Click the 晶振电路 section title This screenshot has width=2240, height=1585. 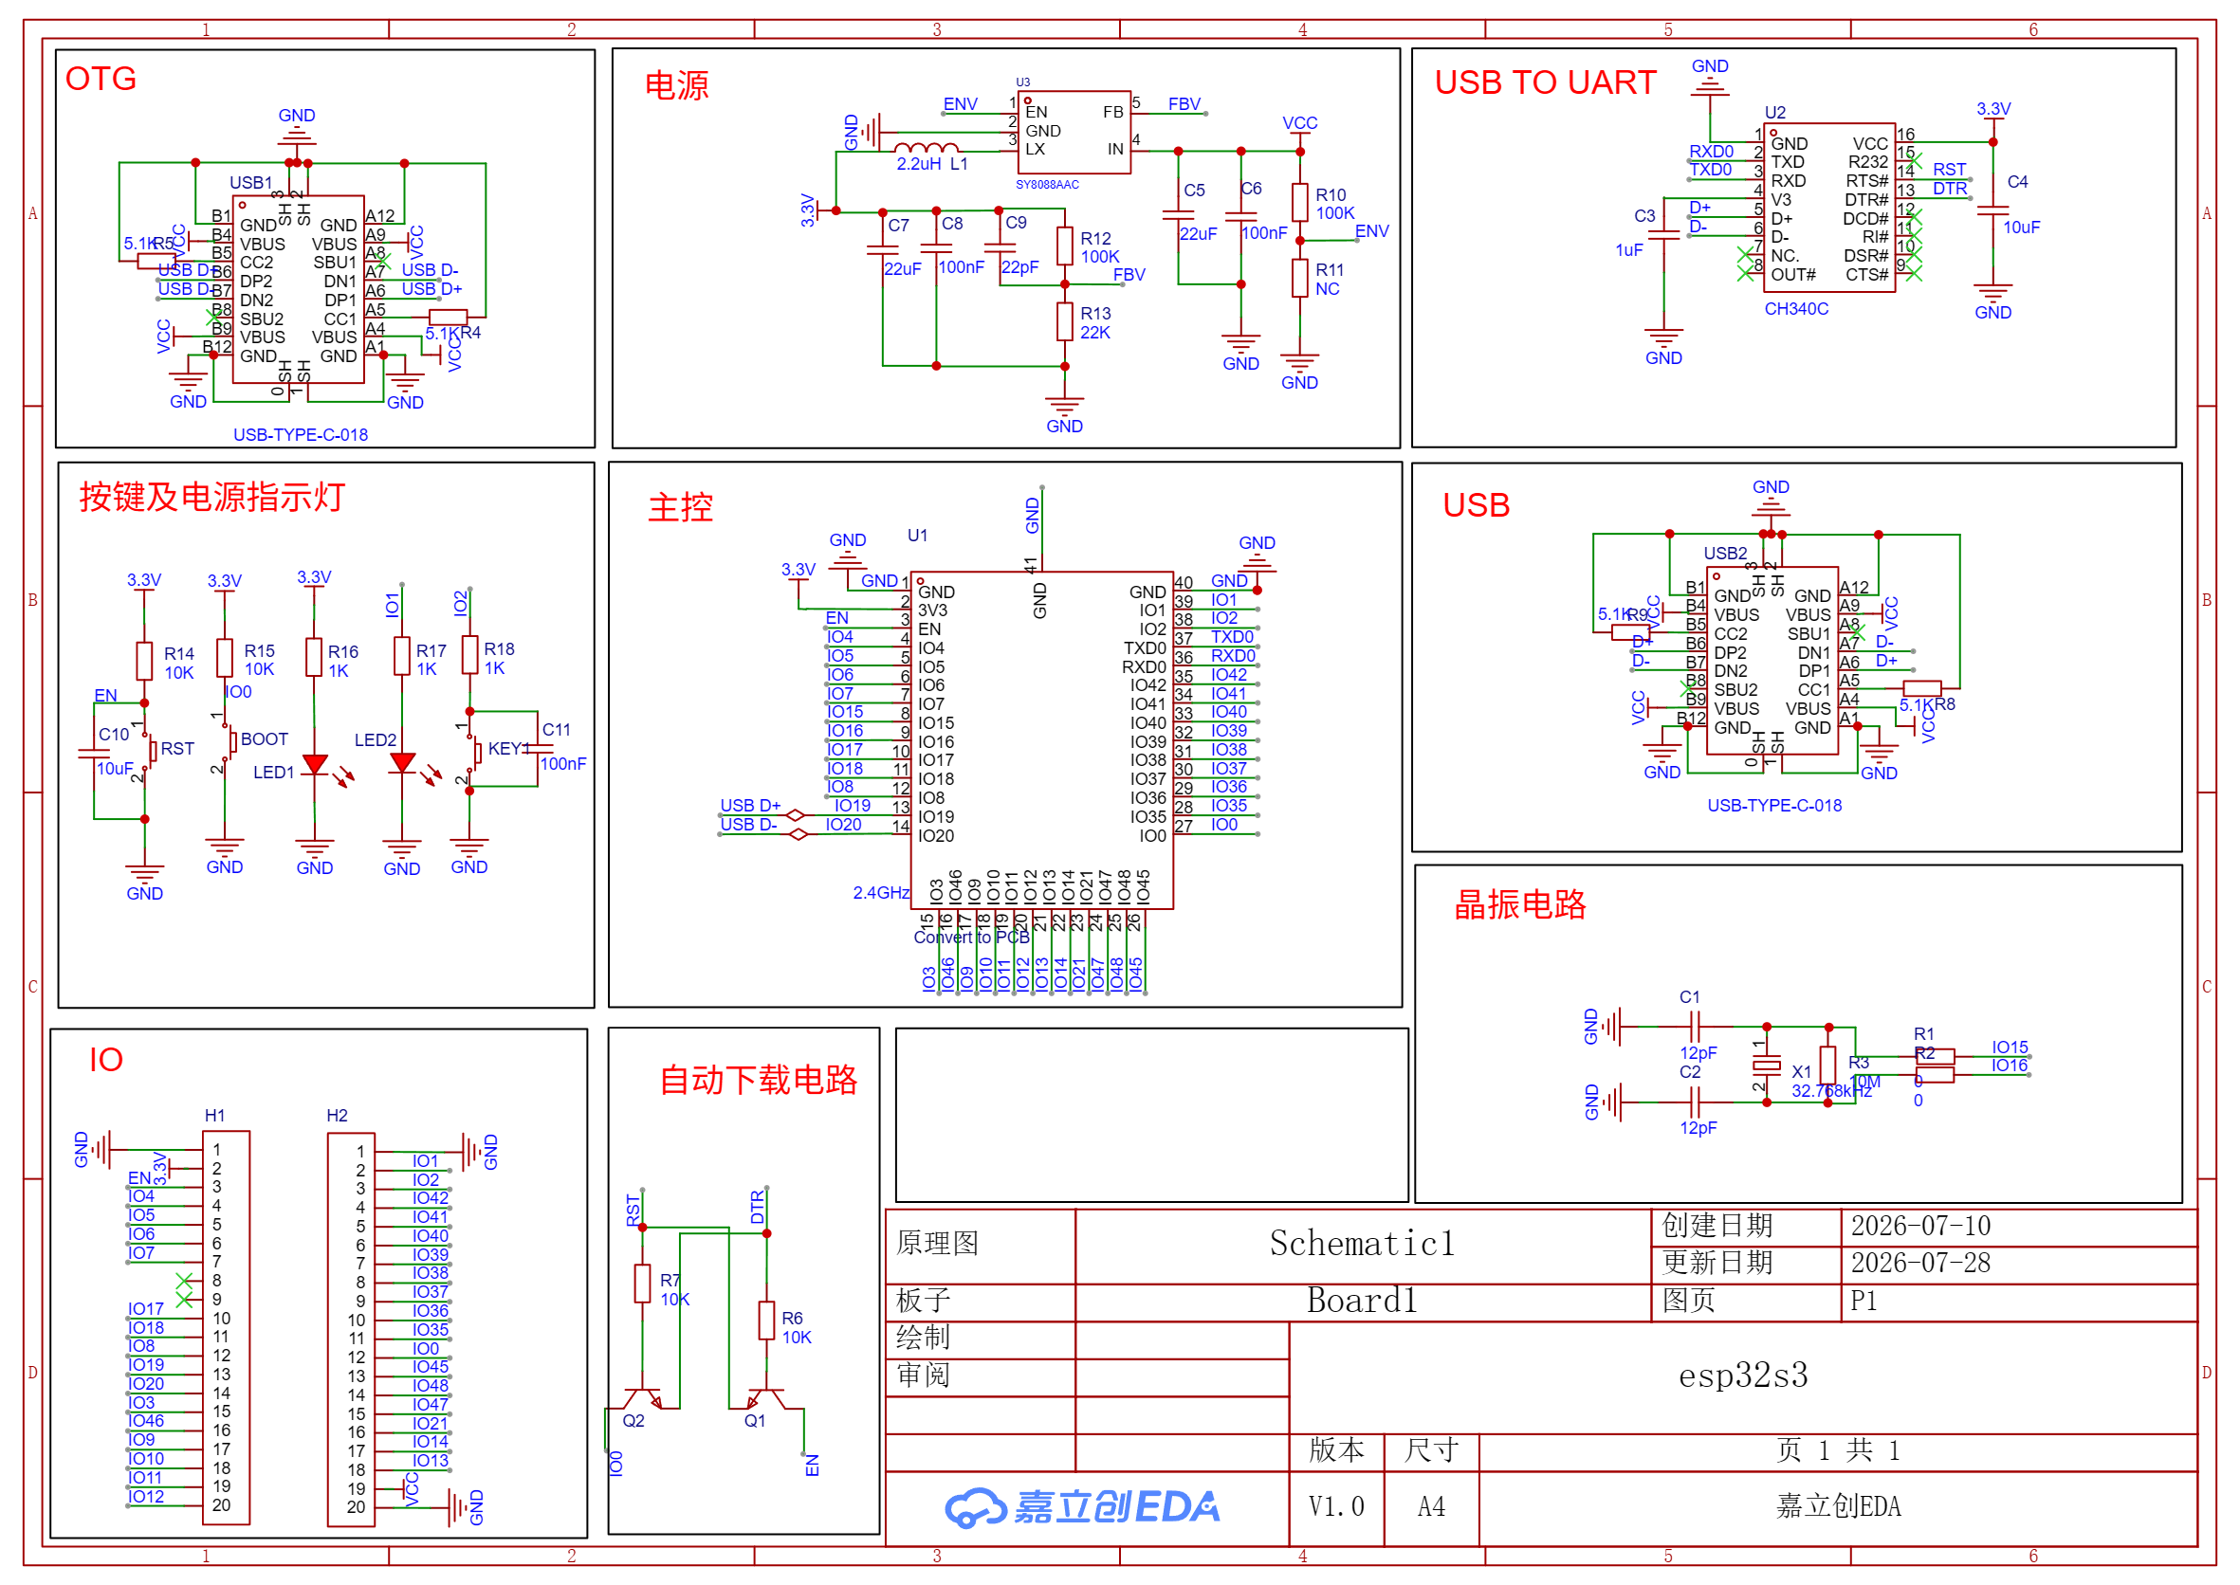pos(1520,904)
